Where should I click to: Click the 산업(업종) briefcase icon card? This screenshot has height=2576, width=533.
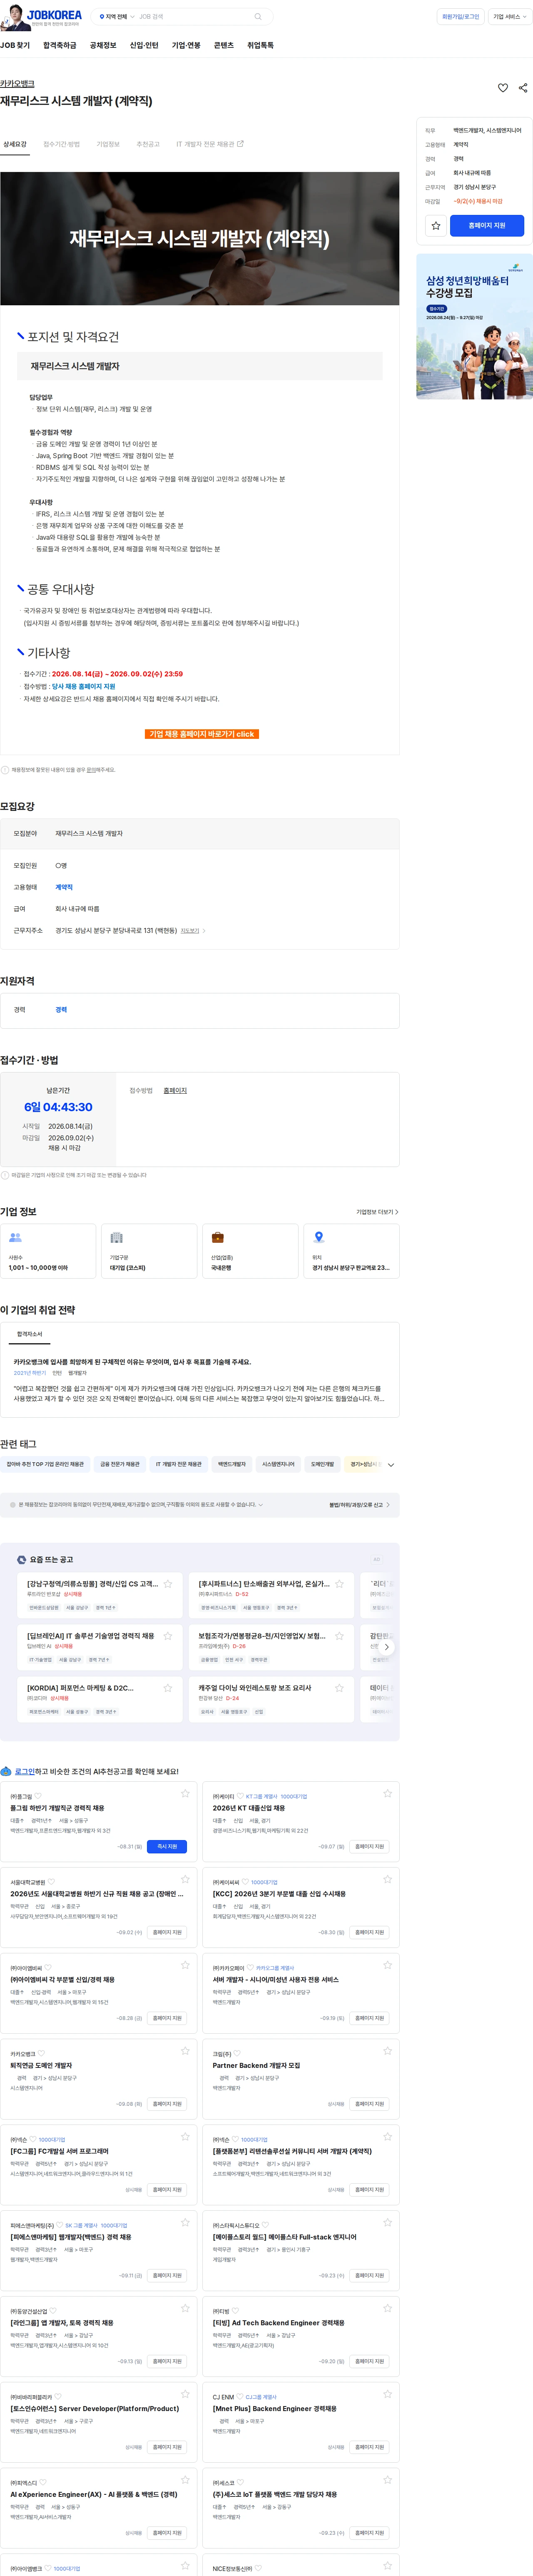click(x=250, y=1251)
